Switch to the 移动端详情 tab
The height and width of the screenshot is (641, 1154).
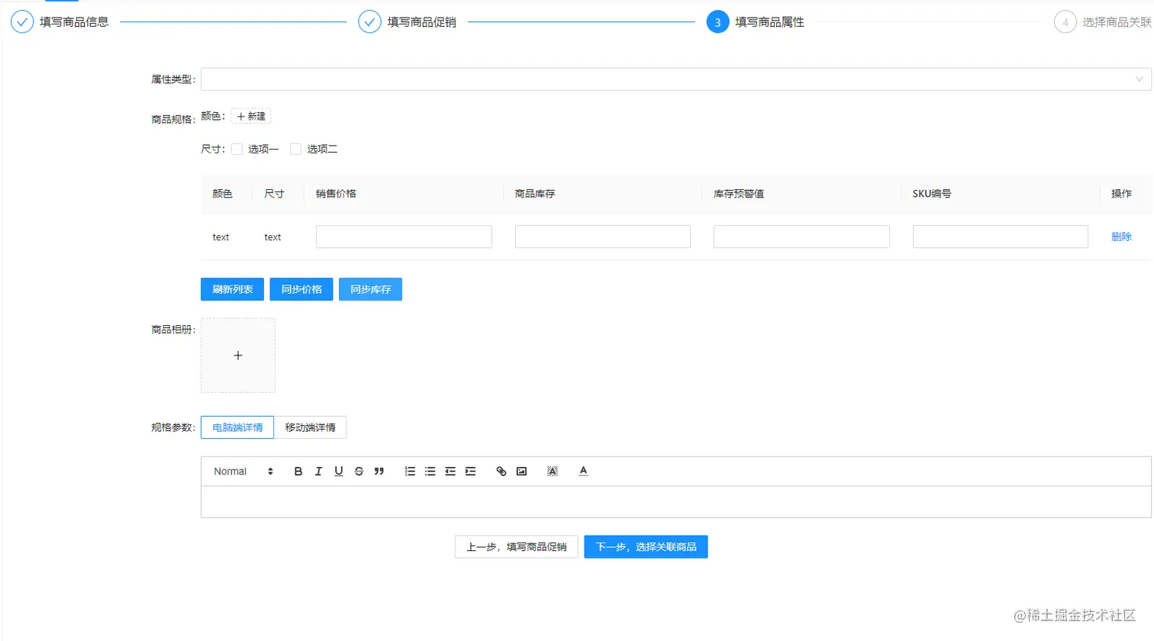[x=310, y=427]
